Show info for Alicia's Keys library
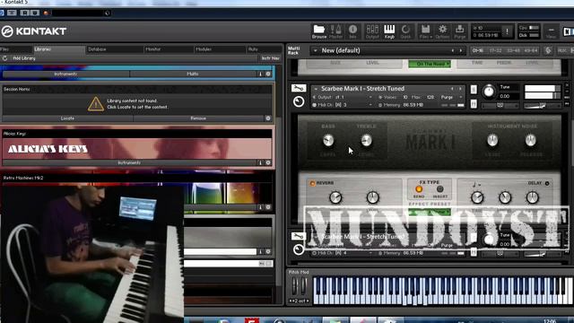This screenshot has width=574, height=323. [x=261, y=162]
